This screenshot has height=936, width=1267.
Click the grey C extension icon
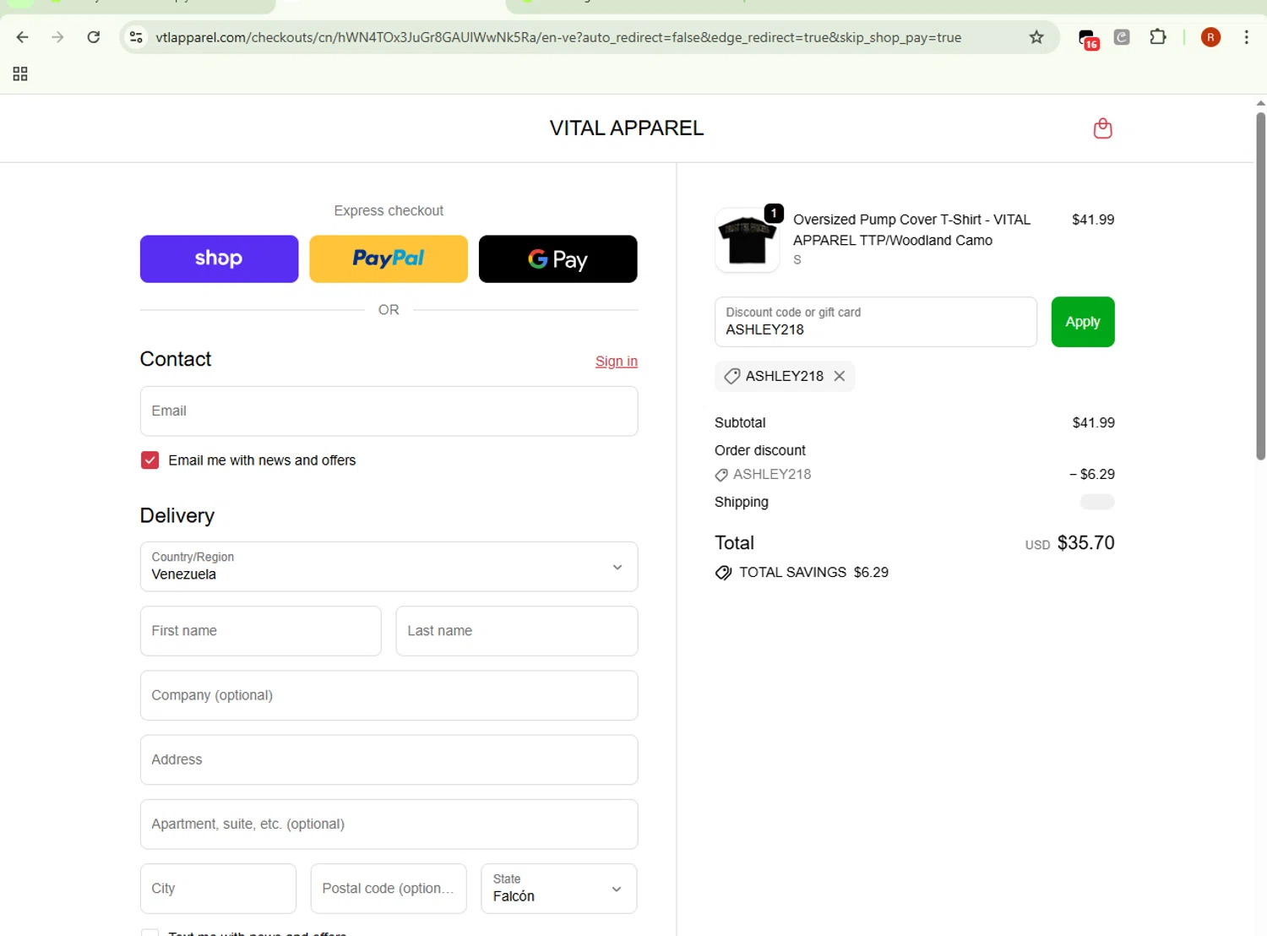1122,37
